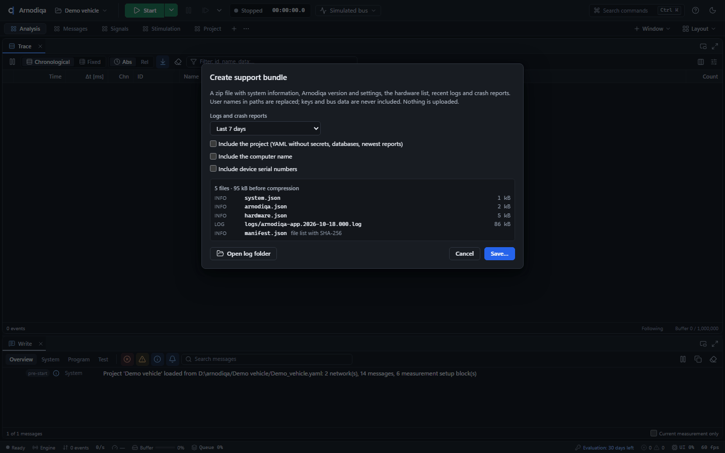Toggle the notification bell filter icon
This screenshot has height=453, width=725.
click(x=172, y=359)
